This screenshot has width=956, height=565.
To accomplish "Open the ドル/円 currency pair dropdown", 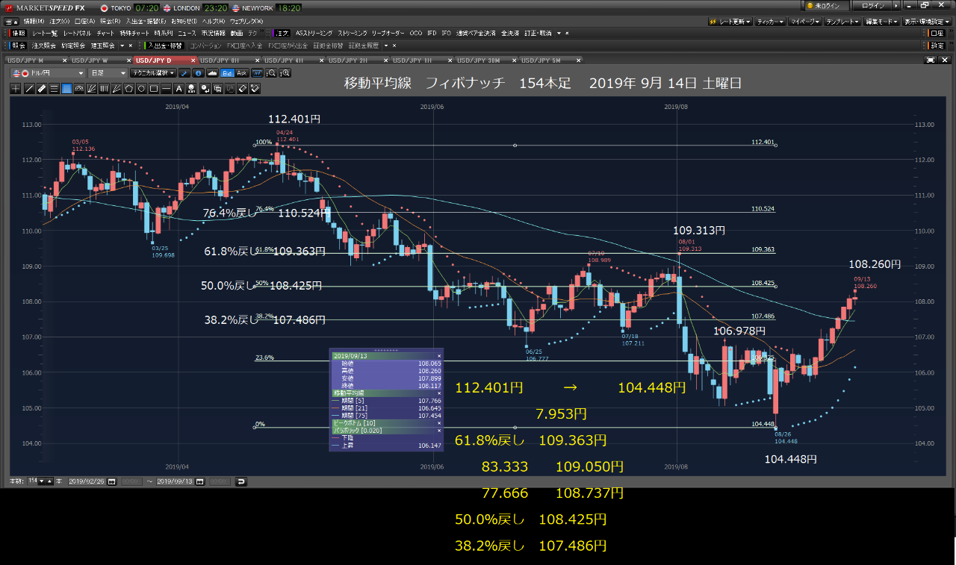I will click(49, 73).
